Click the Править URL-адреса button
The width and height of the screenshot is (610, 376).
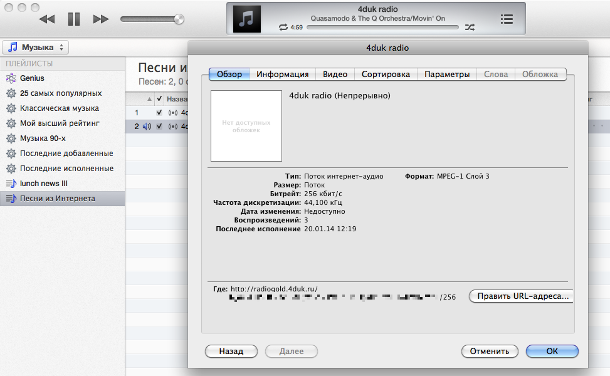pyautogui.click(x=522, y=296)
